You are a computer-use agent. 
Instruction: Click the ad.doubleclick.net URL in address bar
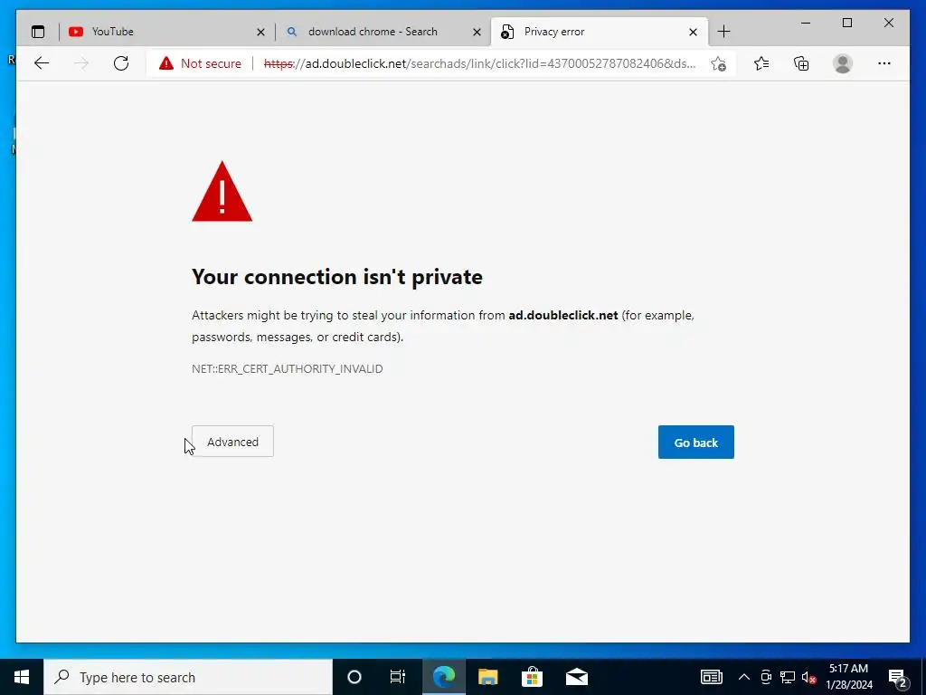point(479,63)
